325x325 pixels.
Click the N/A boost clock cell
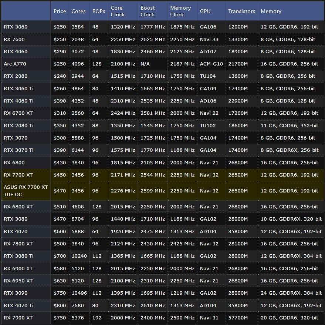145,64
